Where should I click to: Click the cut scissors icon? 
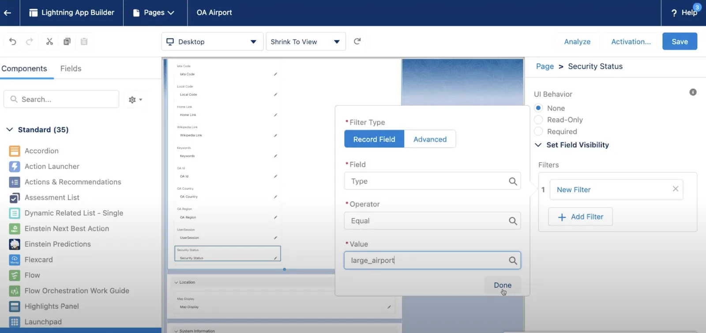[49, 41]
